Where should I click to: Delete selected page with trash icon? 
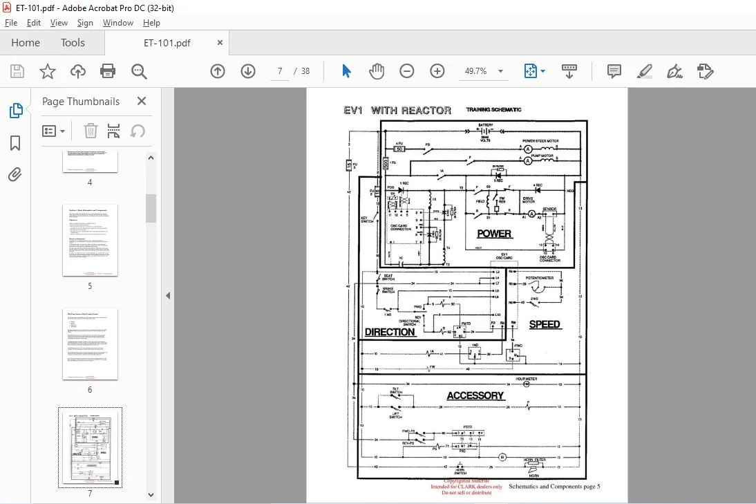click(x=91, y=131)
